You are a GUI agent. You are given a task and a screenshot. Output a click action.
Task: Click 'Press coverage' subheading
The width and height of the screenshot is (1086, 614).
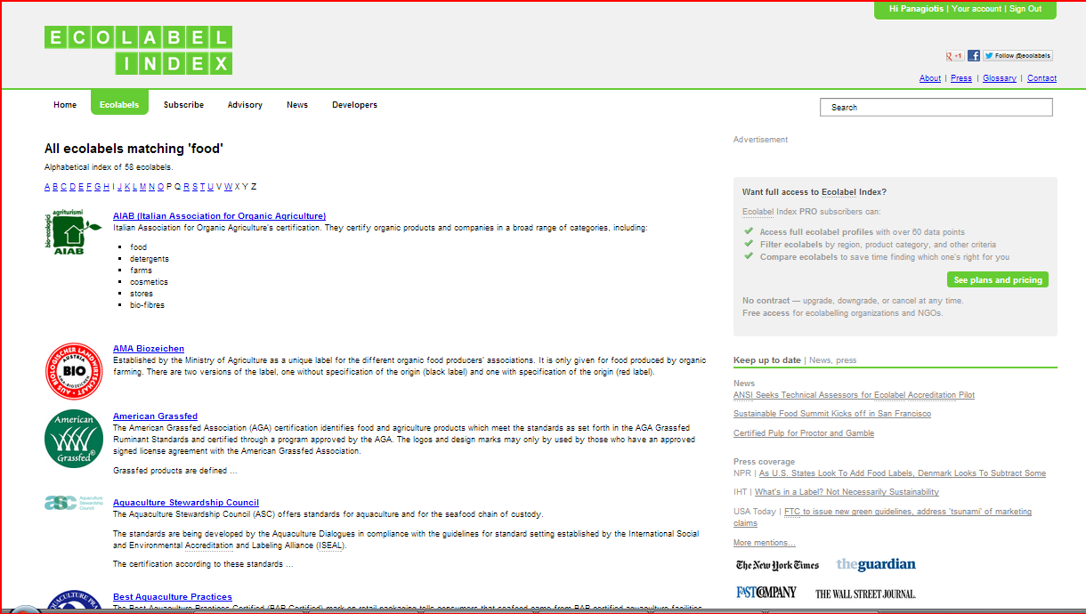tap(765, 462)
